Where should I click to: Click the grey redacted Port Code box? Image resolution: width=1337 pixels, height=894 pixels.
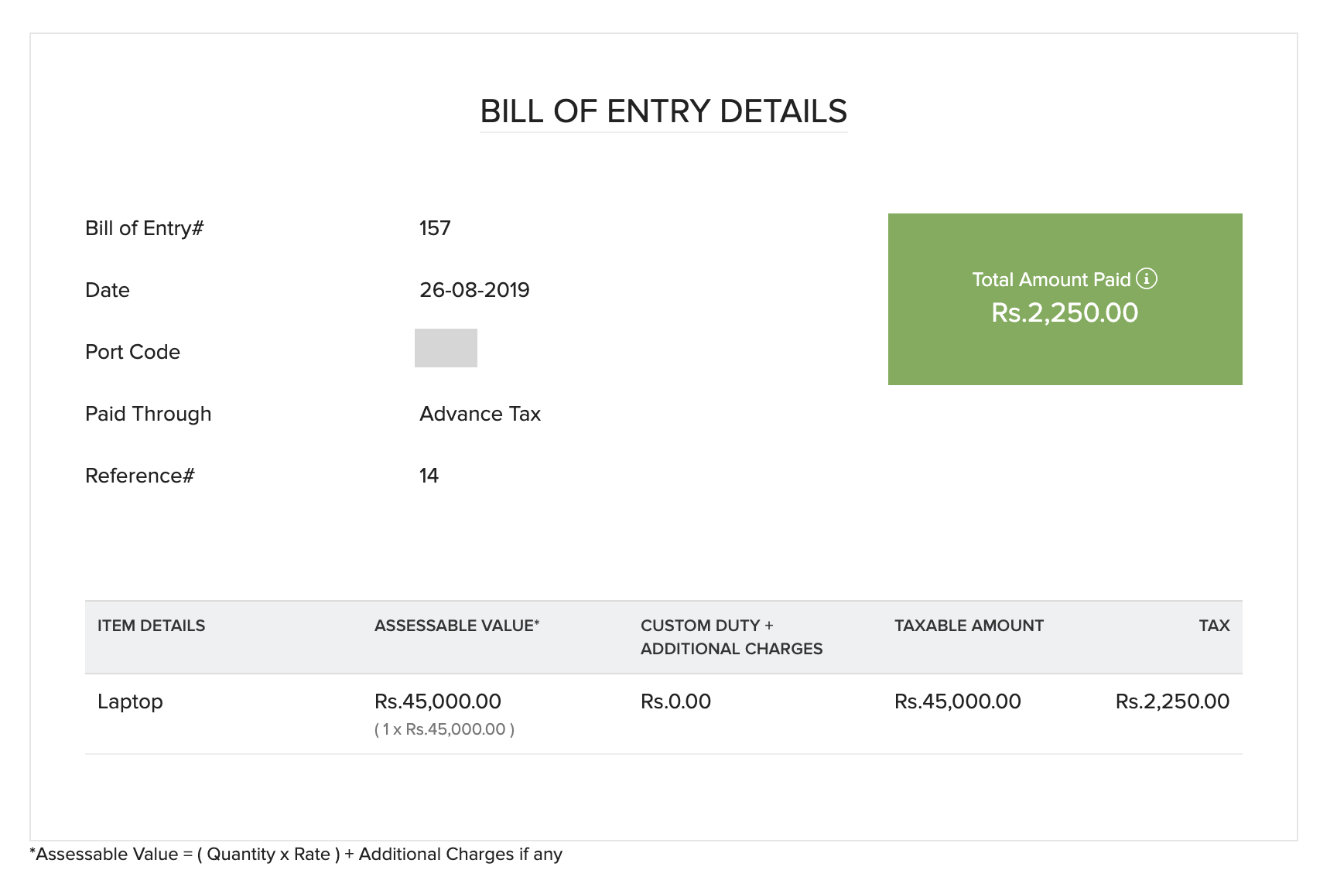tap(446, 348)
